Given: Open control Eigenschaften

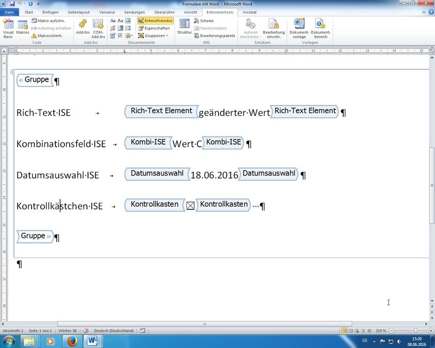Looking at the screenshot, I should [154, 28].
